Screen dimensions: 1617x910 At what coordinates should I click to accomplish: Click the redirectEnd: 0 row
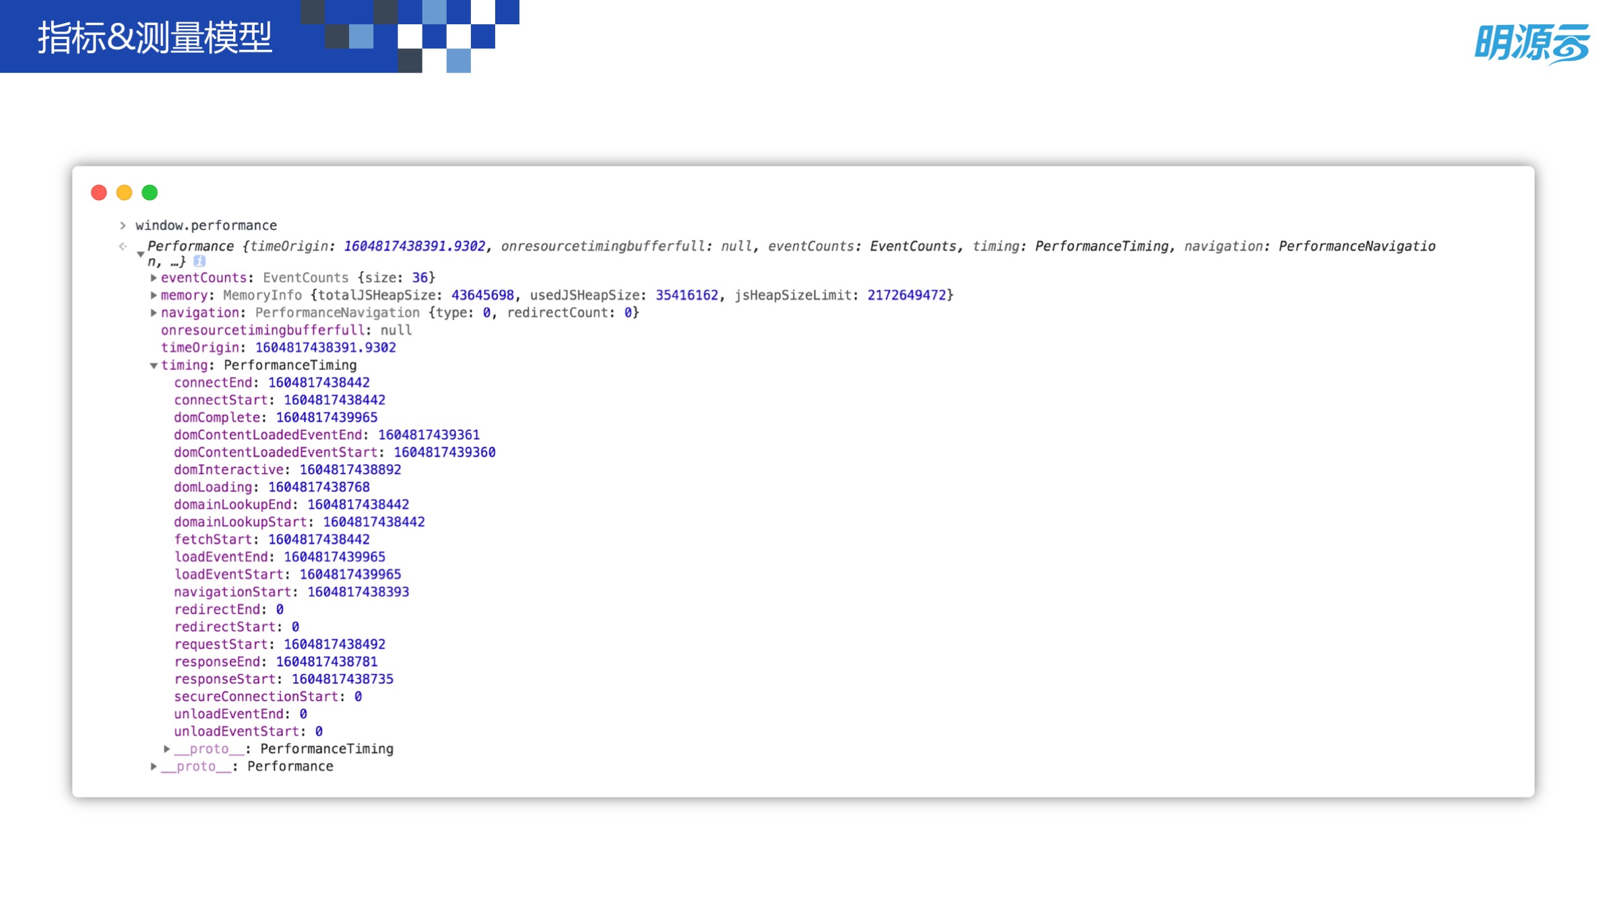point(229,610)
